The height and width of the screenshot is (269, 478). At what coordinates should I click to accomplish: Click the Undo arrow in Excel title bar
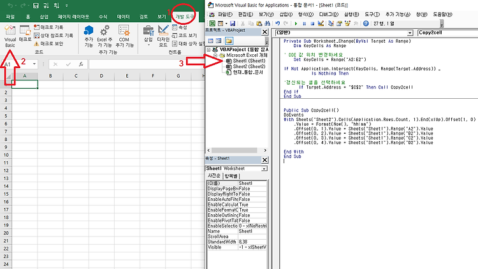pyautogui.click(x=10, y=6)
